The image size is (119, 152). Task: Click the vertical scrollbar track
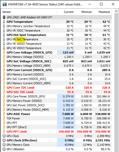(116, 82)
